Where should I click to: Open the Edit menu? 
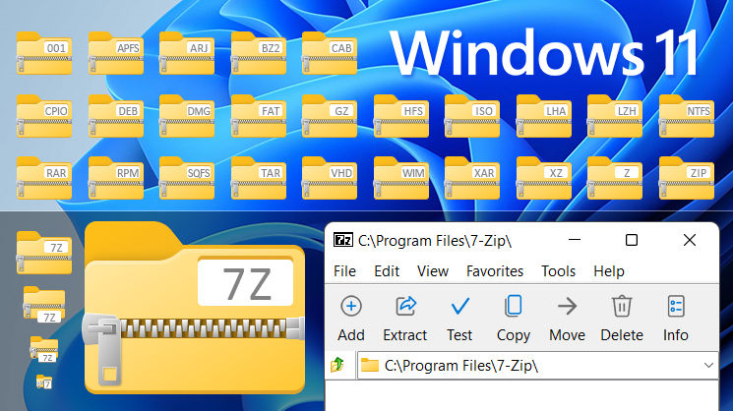(387, 271)
